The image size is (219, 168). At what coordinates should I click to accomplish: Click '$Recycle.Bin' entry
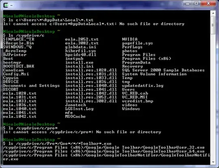click(x=18, y=43)
